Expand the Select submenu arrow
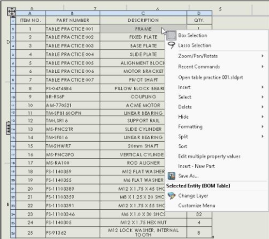Screen dimensions: 269x239 (x=263, y=97)
